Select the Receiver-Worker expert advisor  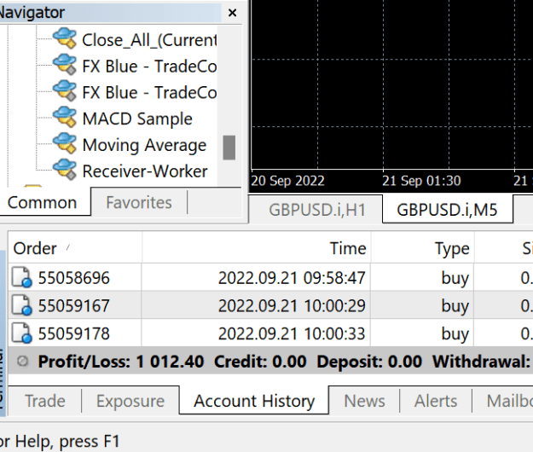145,171
